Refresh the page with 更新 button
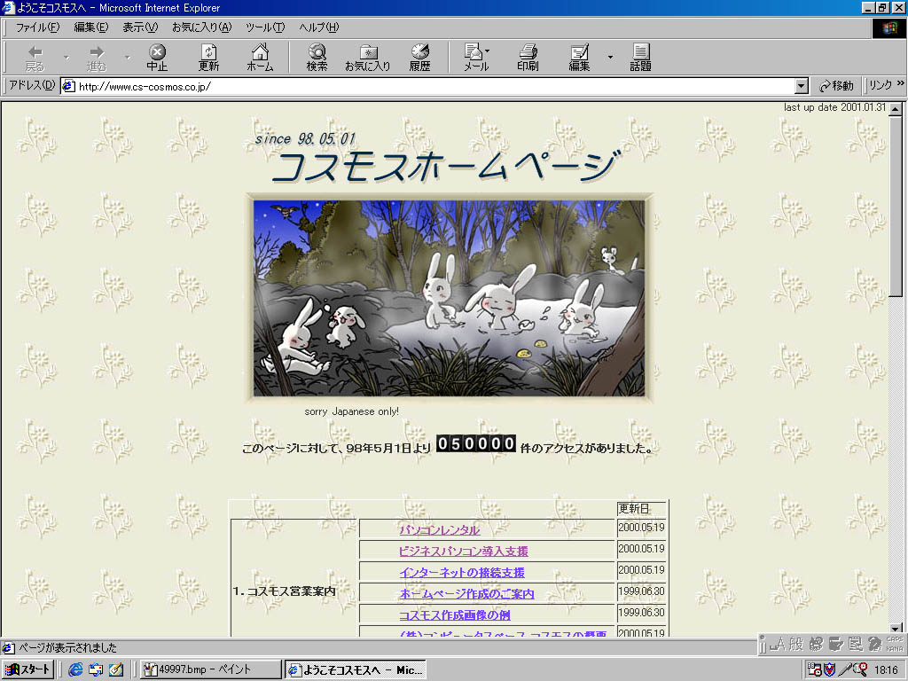Screen dimensions: 908x681 208,58
